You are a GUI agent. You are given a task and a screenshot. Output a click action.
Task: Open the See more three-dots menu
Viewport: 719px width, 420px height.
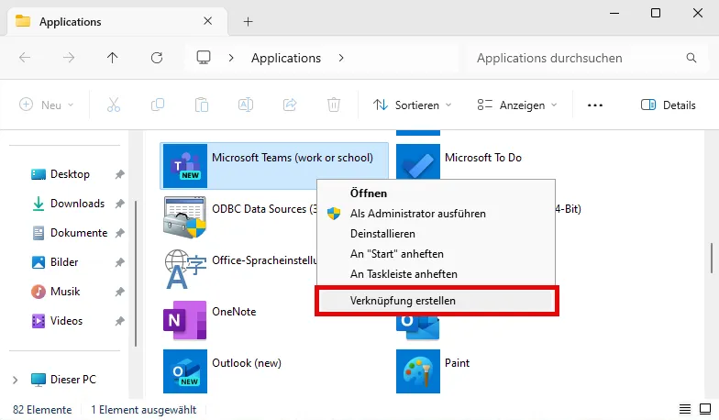[x=595, y=105]
